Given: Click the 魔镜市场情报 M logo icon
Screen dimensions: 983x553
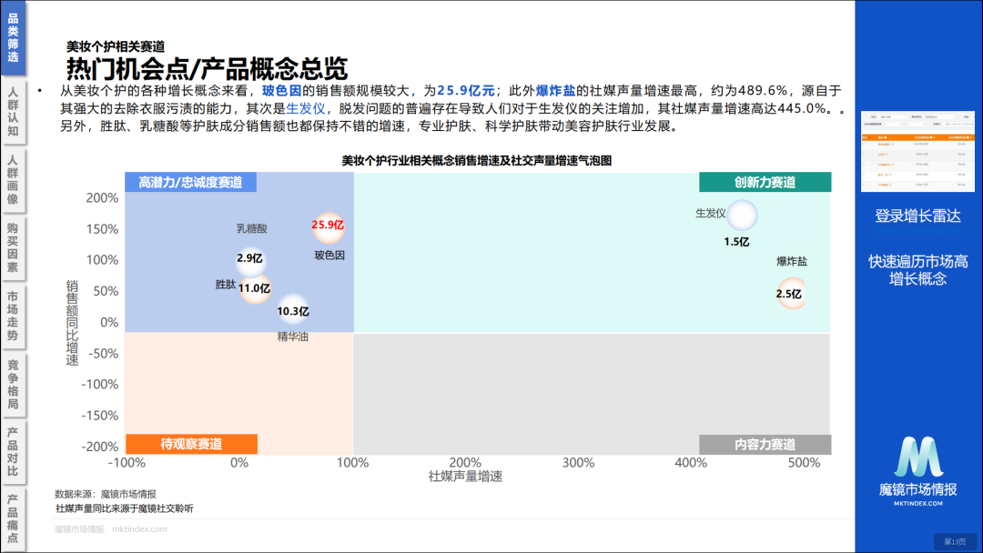Looking at the screenshot, I should coord(918,457).
